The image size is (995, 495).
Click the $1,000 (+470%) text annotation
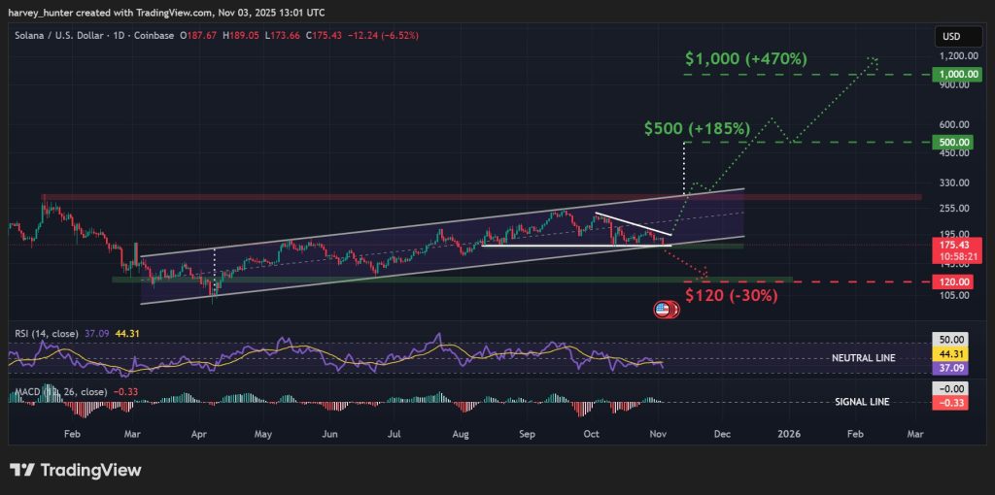pos(745,59)
